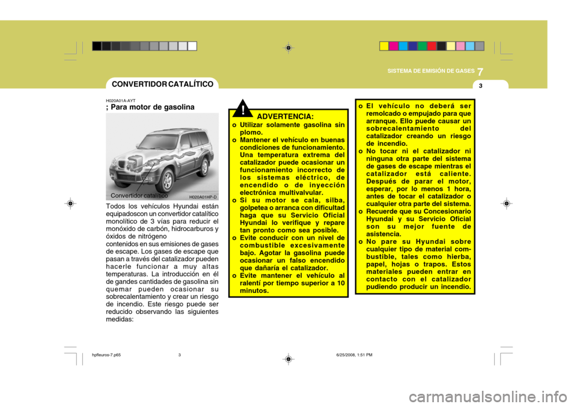Screen dimensions: 577x407
Task: Click the bullet starting 'Recuerde que su Concesionario Hyundai'
Action: pos(415,223)
